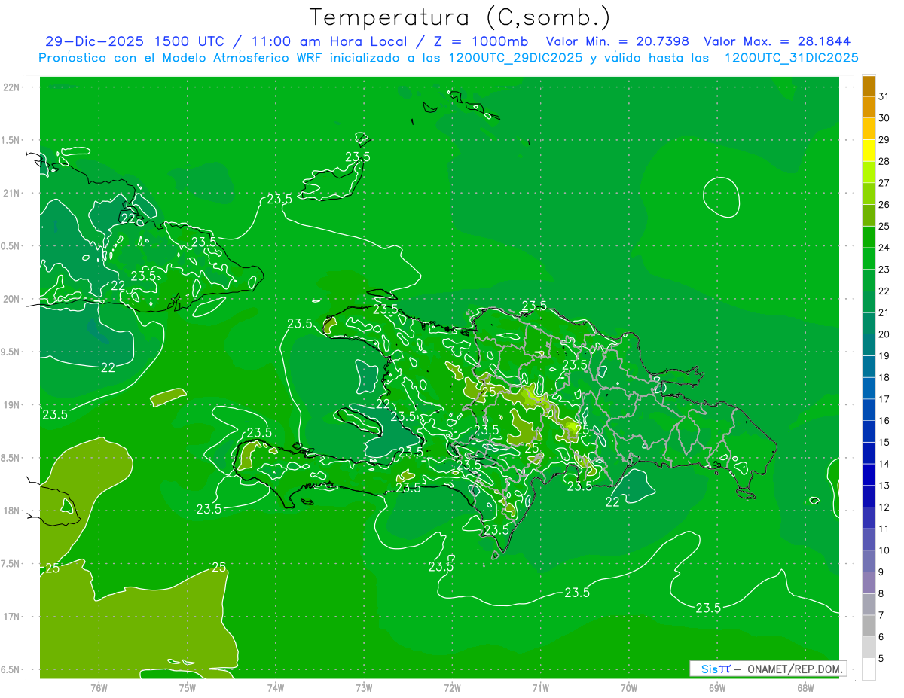Select the "Valor Max. = 28.1844" text
This screenshot has width=904, height=698.
pyautogui.click(x=777, y=41)
